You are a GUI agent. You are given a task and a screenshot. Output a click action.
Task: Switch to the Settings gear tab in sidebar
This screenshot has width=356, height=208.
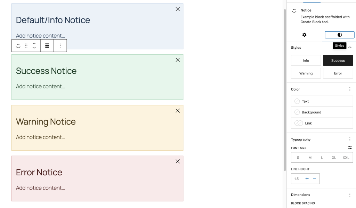click(305, 35)
